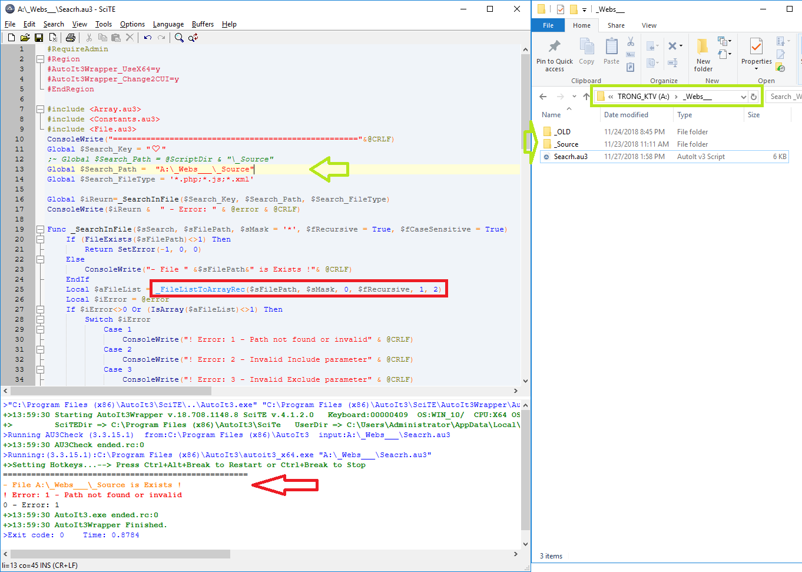This screenshot has height=572, width=802.
Task: Click Pin to Quick access in Explorer ribbon
Action: point(555,56)
